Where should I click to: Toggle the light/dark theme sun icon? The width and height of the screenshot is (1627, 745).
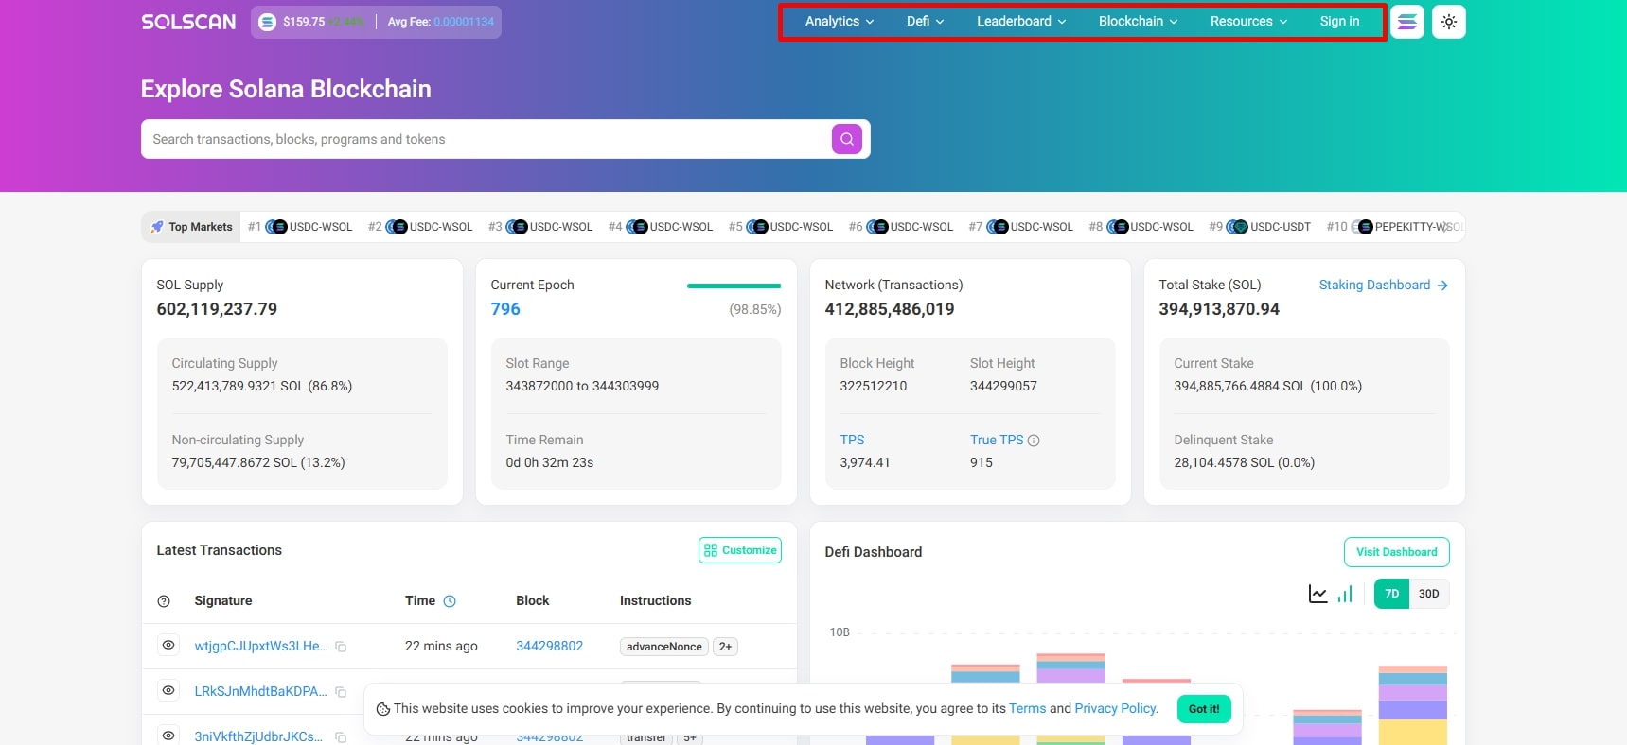point(1449,22)
